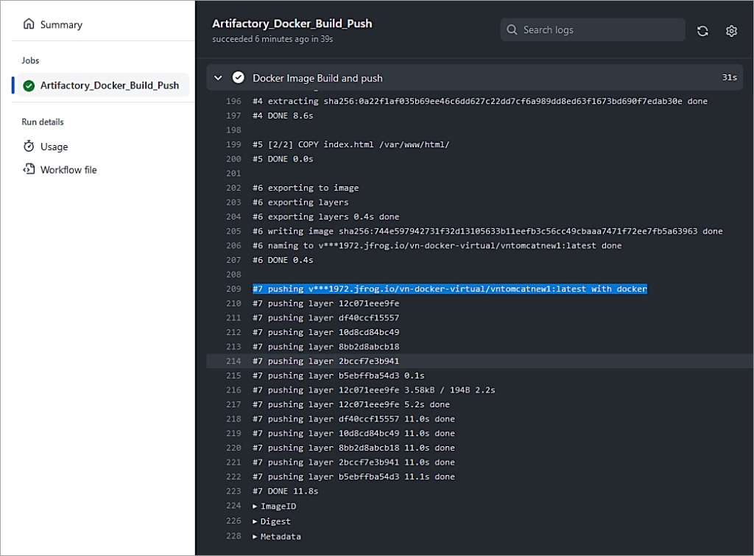The height and width of the screenshot is (556, 754).
Task: Click the magnifying glass in search logs
Action: click(512, 29)
